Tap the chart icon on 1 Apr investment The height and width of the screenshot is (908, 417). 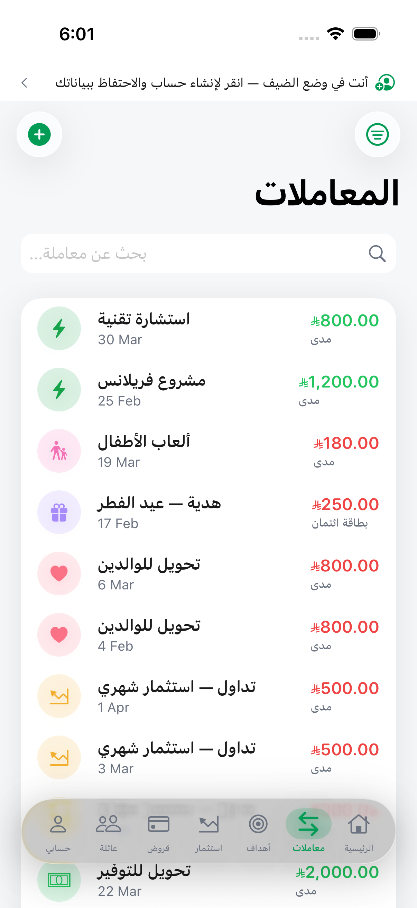pos(59,696)
